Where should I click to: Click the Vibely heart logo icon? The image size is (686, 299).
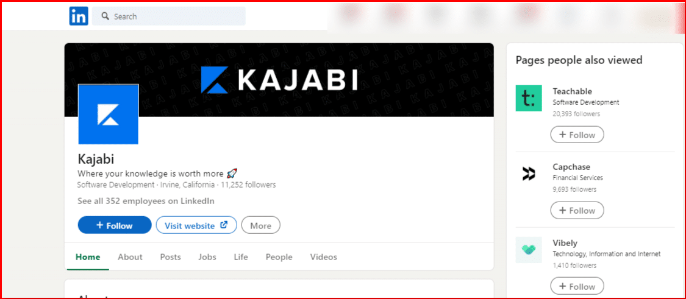[x=529, y=250]
